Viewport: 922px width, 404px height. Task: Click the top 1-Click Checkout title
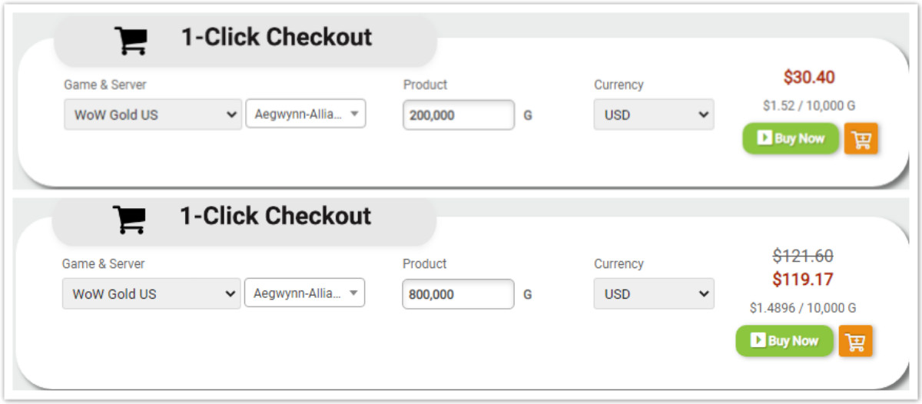tap(277, 37)
